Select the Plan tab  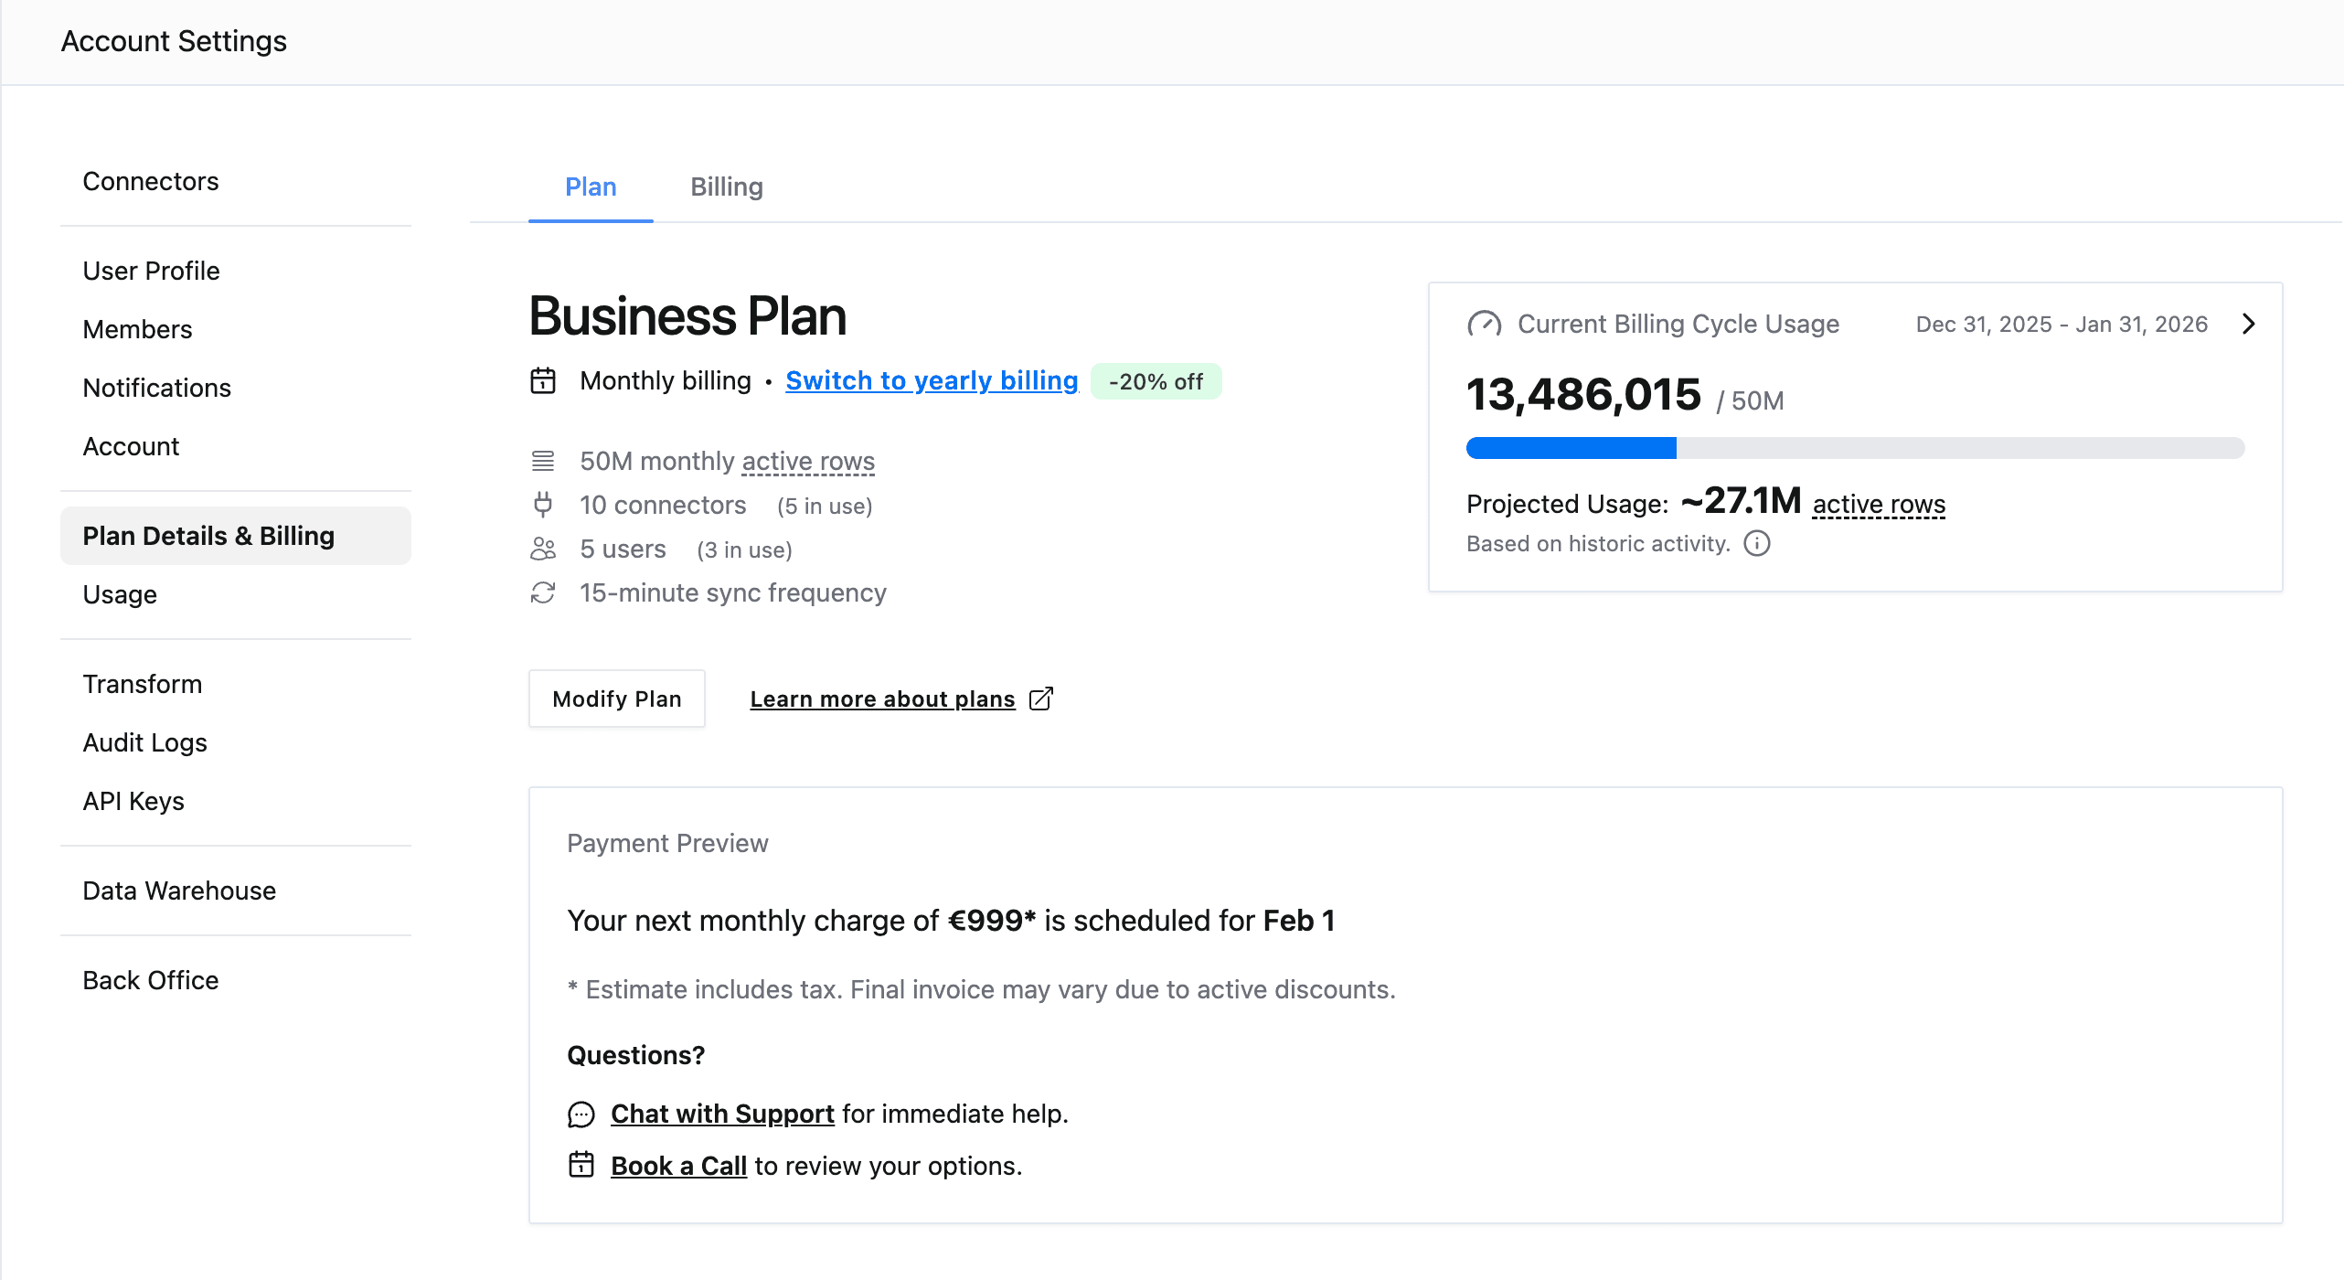(x=591, y=187)
